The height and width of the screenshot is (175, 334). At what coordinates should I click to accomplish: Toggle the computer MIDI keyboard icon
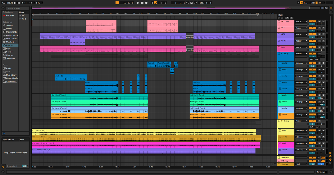pos(302,3)
